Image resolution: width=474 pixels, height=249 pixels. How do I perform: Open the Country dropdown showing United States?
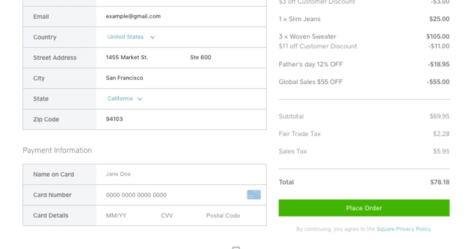[x=126, y=37]
